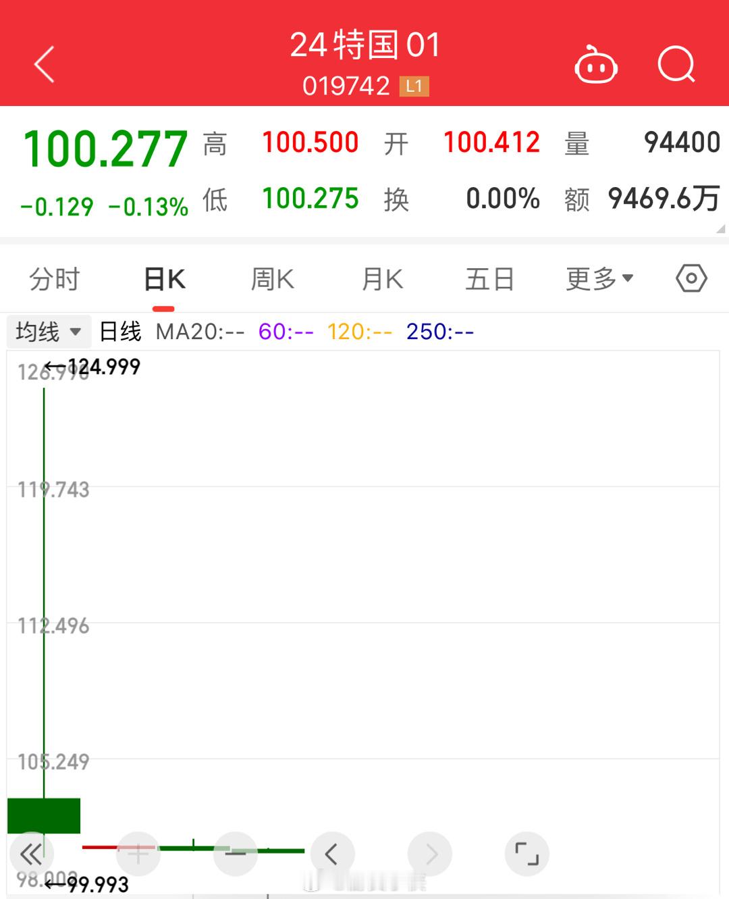This screenshot has height=899, width=729.
Task: Switch to 五日 tab
Action: (x=490, y=278)
